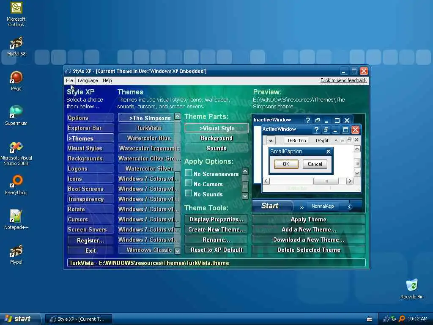This screenshot has height=325, width=433.
Task: Click the question mark icon on ActiveWindow preview
Action: (x=316, y=129)
